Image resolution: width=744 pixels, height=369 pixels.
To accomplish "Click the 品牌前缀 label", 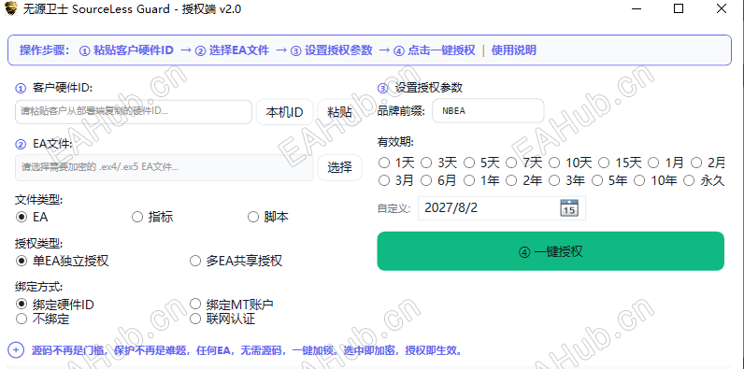I will coord(401,111).
